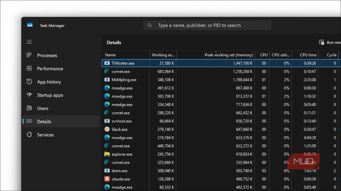The image size is (341, 191).
Task: Sort by Peak working set (memory) header
Action: (x=216, y=55)
